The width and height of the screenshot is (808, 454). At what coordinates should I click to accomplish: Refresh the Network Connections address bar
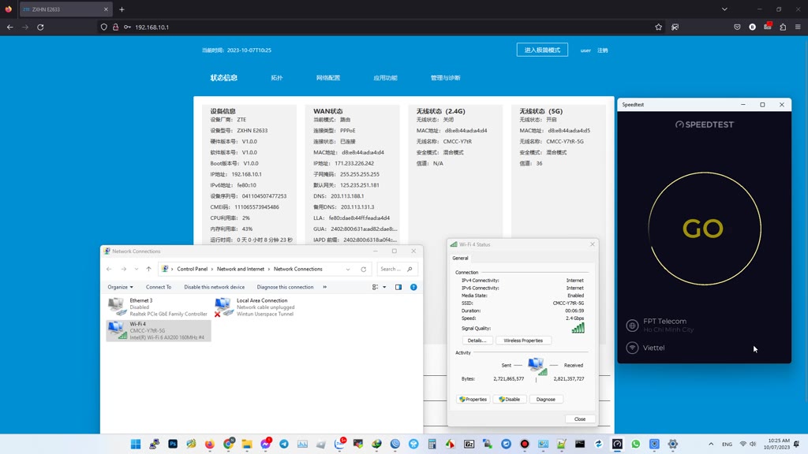click(x=364, y=270)
